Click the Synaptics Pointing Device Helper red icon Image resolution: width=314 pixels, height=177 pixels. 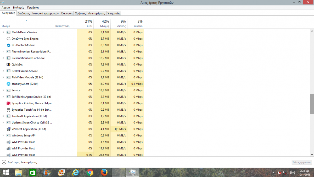(8, 103)
